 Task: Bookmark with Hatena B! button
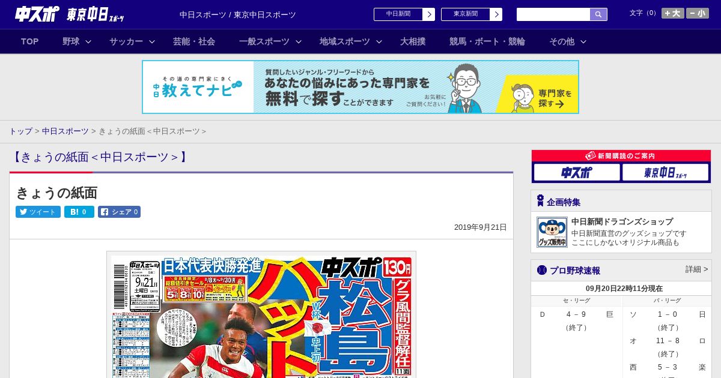79,212
